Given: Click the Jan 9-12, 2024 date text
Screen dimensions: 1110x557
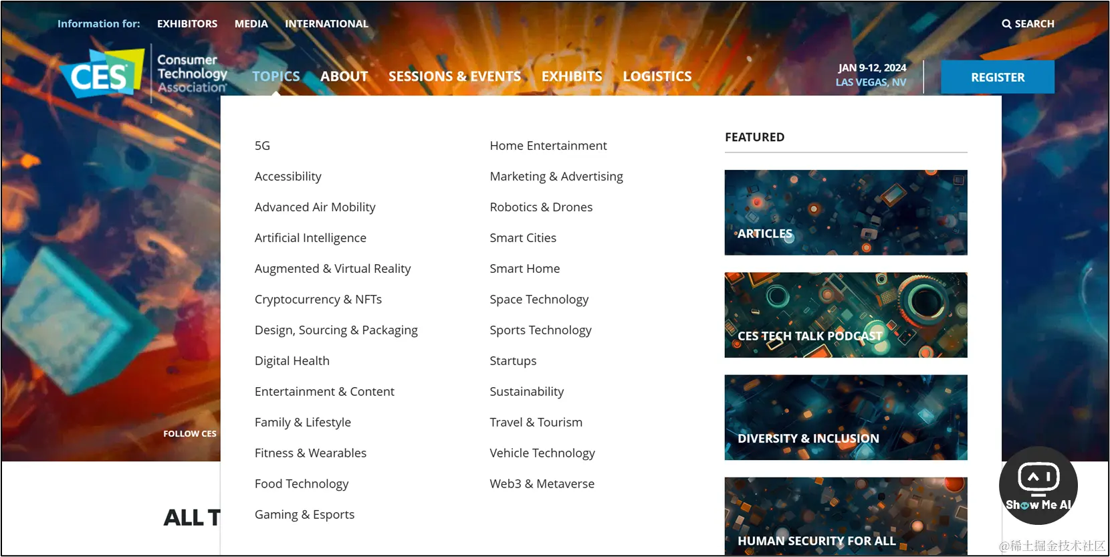Looking at the screenshot, I should [x=872, y=68].
